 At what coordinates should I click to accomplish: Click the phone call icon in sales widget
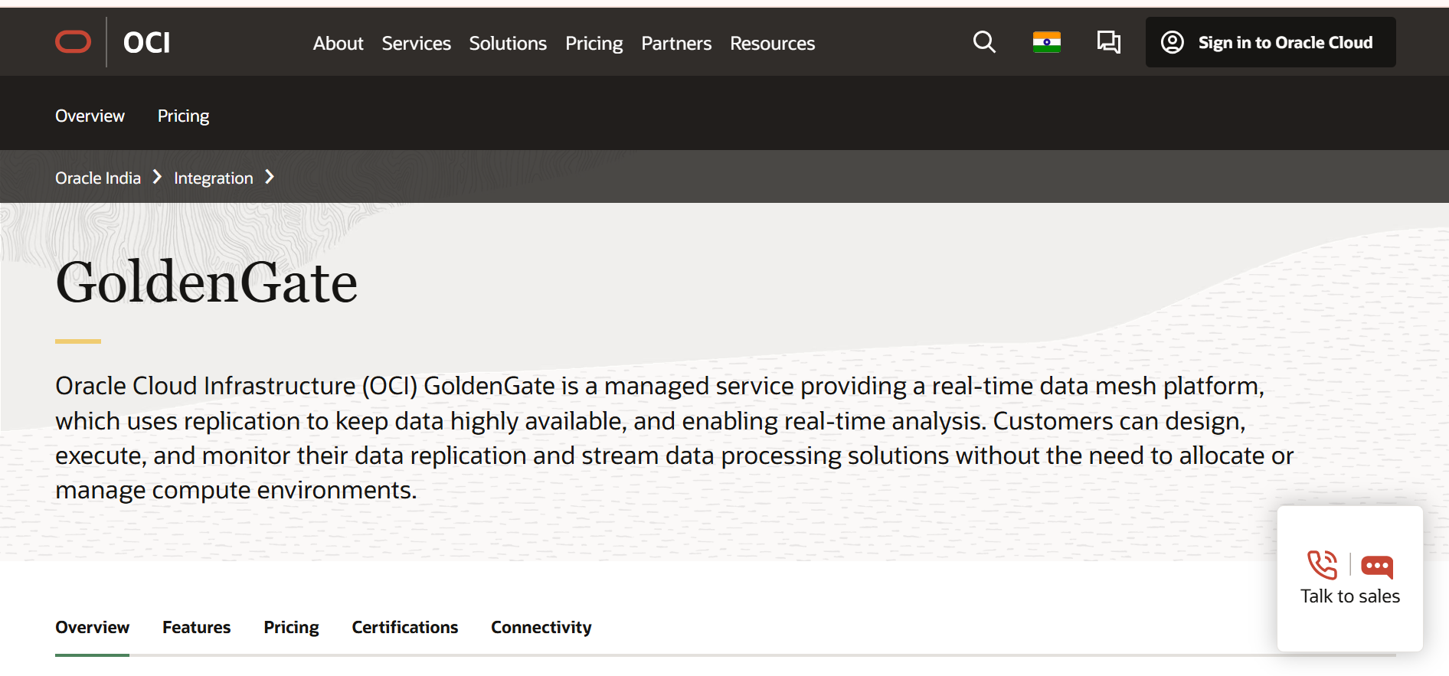pos(1323,565)
